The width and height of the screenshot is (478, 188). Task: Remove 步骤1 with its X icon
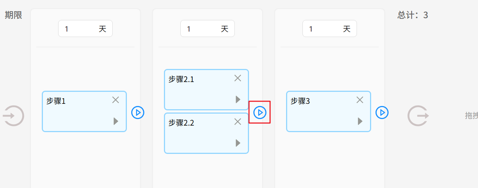pos(116,100)
